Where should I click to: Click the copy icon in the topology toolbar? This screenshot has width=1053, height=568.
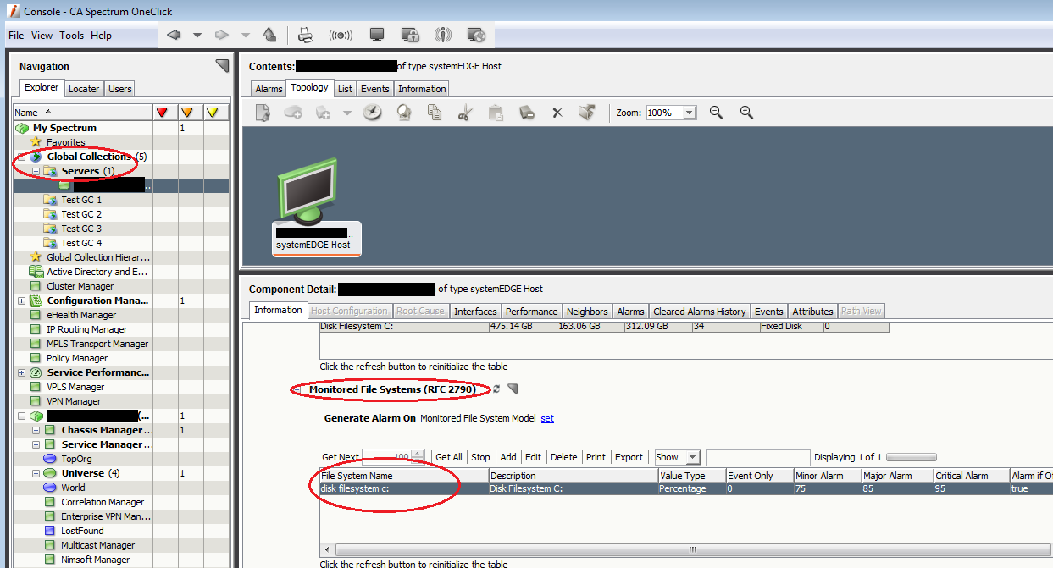[435, 112]
